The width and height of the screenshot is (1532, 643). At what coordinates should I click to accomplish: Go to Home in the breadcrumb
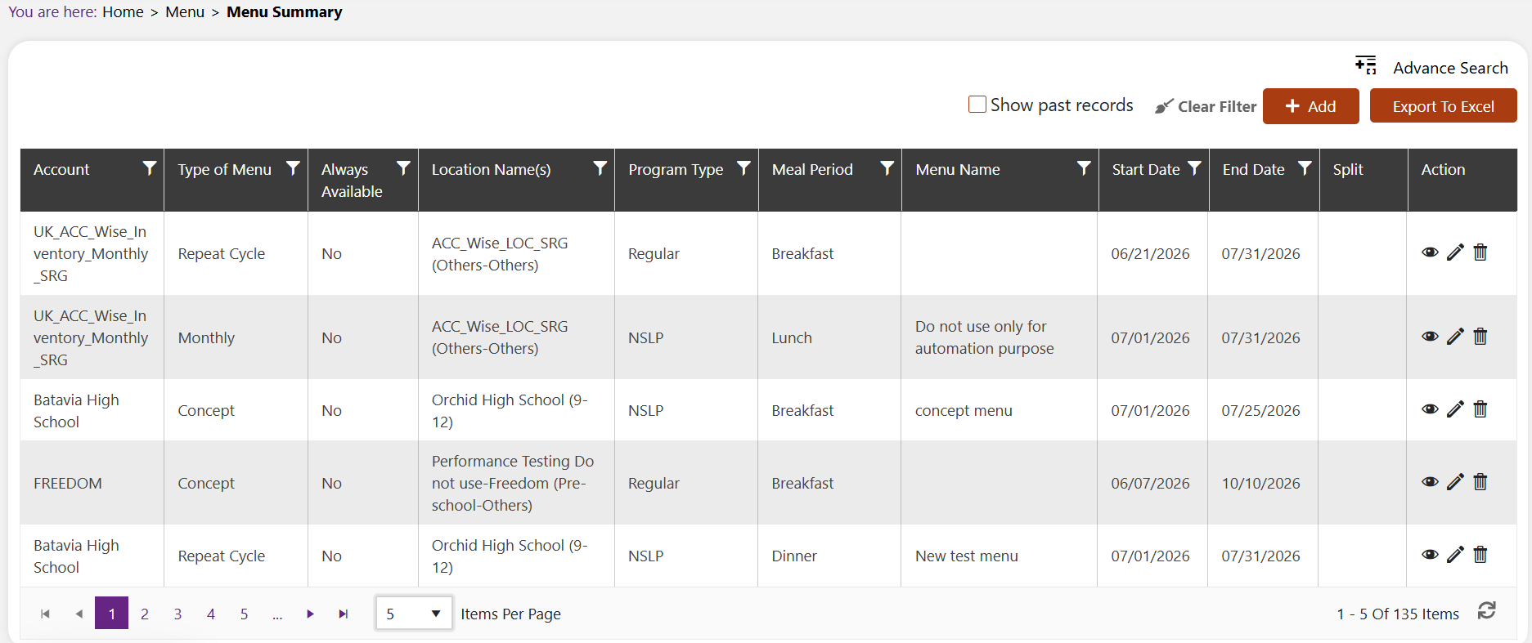pyautogui.click(x=123, y=12)
